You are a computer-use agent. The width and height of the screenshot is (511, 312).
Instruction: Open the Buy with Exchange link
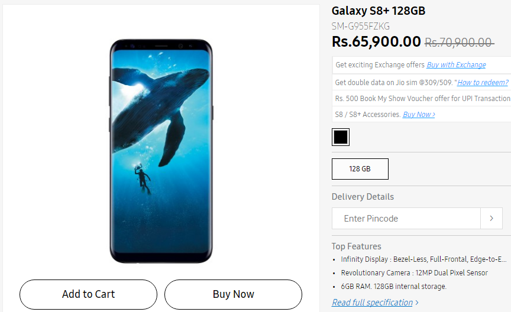(456, 65)
